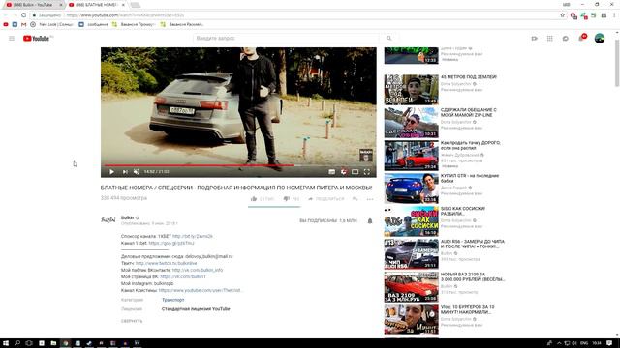Screen dimensions: 620x348
Task: Collapse the description with СВЕРНУТЬ
Action: tap(132, 321)
